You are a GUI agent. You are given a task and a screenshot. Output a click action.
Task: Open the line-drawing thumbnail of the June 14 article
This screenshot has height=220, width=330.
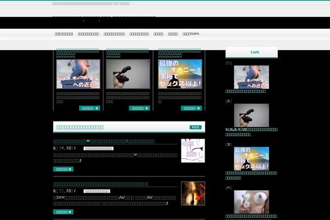(193, 151)
